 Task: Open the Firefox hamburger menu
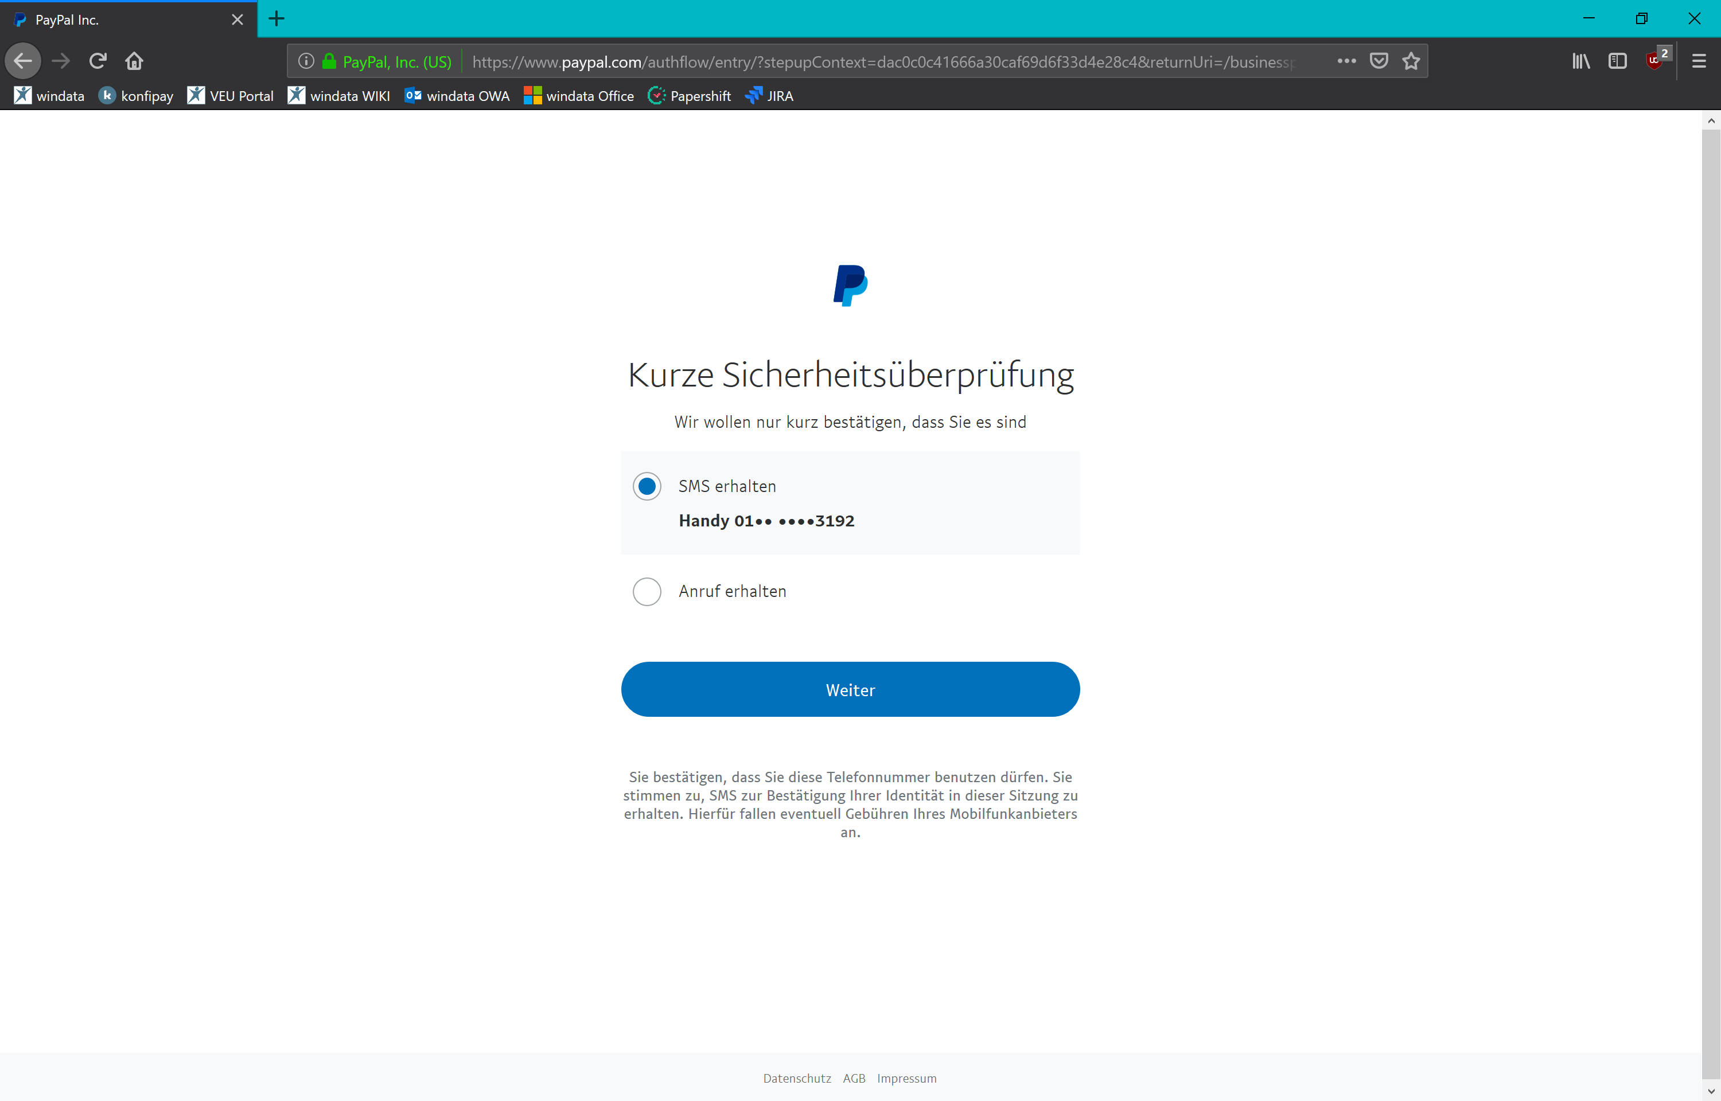(1699, 61)
